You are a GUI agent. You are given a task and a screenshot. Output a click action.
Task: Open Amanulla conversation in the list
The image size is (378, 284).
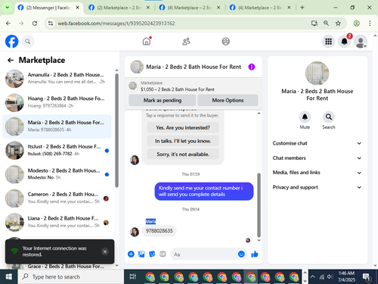(x=57, y=78)
